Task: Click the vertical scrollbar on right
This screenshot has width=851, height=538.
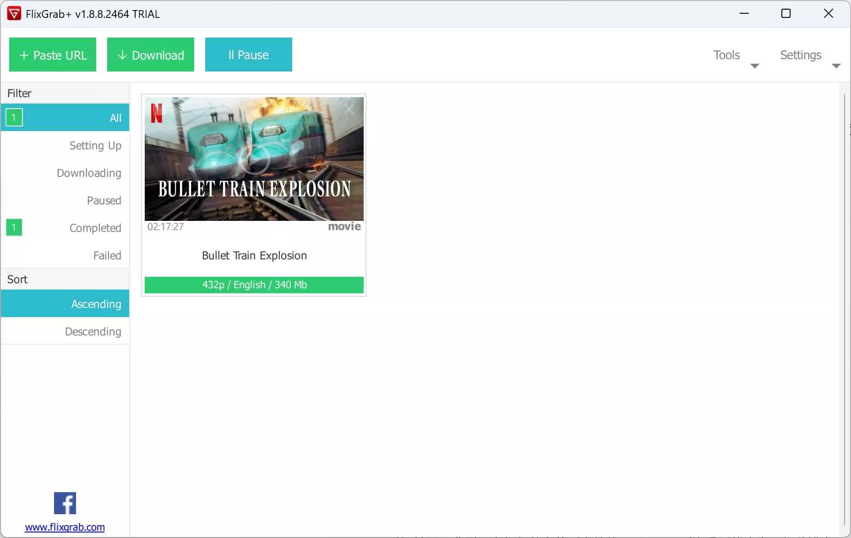Action: (845, 309)
